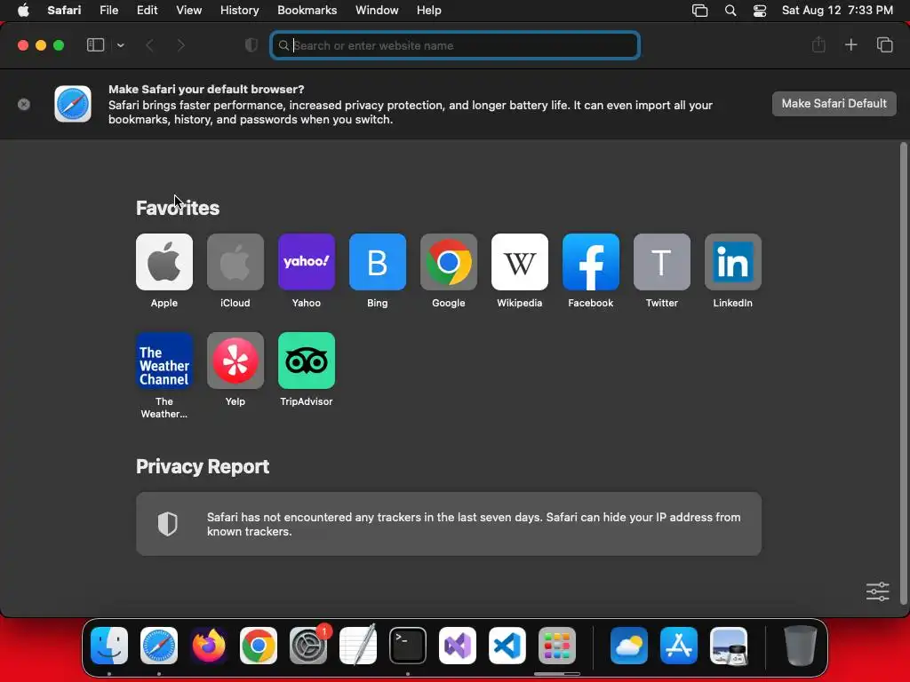Open Spotlight search in menu bar

pos(730,11)
